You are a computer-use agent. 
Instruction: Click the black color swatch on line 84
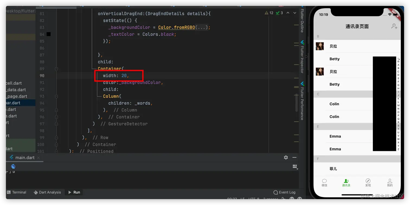coord(49,34)
